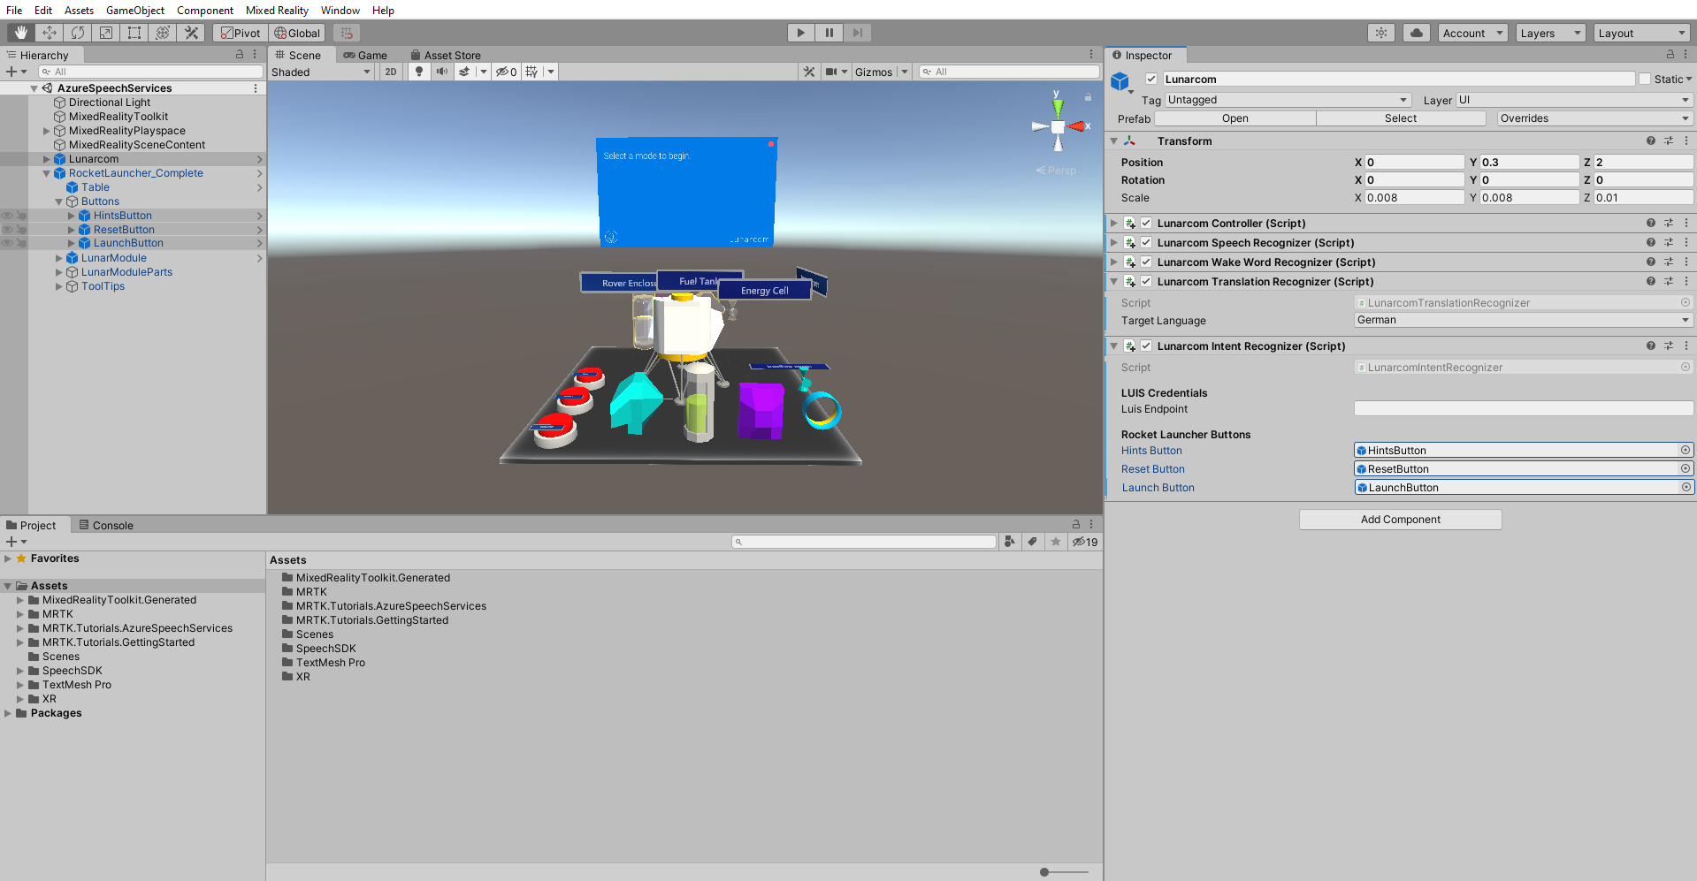Toggle Pivot handle position

click(x=241, y=33)
